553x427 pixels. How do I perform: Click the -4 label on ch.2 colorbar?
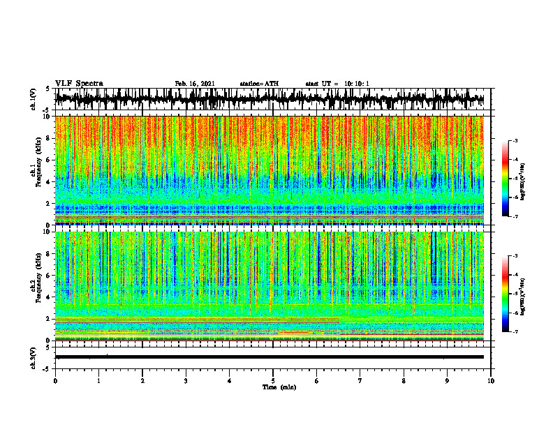[515, 275]
